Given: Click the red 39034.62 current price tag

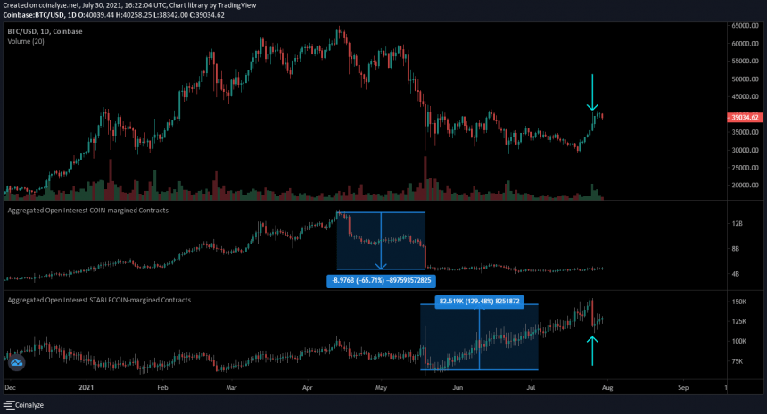Looking at the screenshot, I should point(743,117).
